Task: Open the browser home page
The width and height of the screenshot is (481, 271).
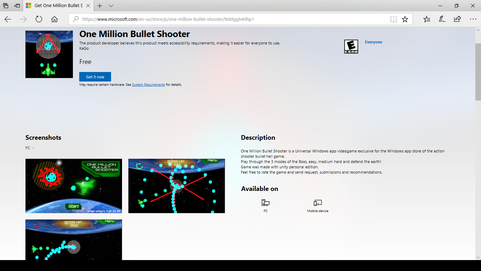Action: point(54,19)
